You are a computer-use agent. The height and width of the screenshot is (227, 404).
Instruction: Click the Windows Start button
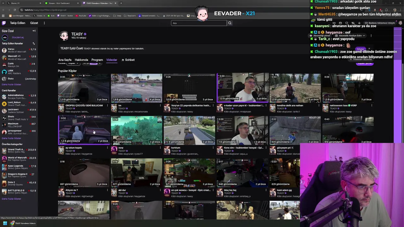(5, 223)
